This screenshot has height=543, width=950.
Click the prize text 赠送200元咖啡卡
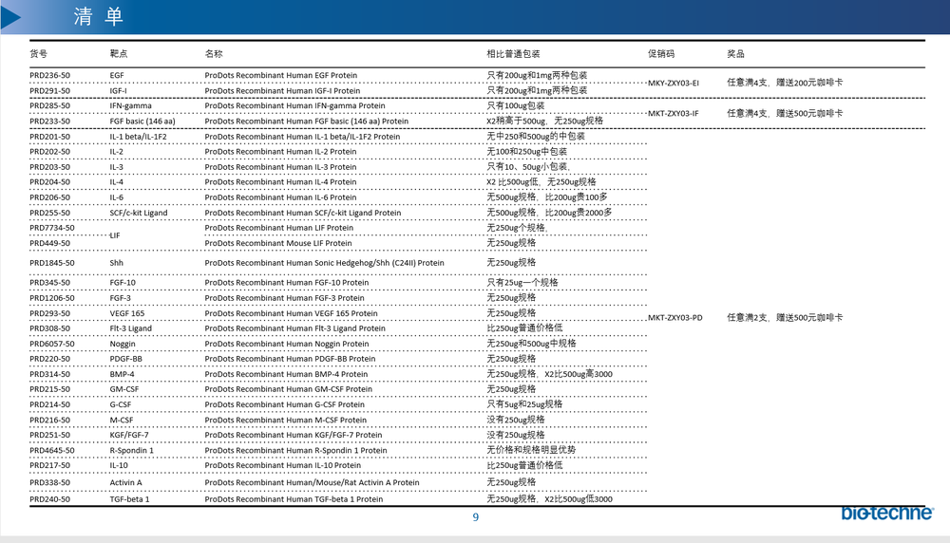click(809, 83)
